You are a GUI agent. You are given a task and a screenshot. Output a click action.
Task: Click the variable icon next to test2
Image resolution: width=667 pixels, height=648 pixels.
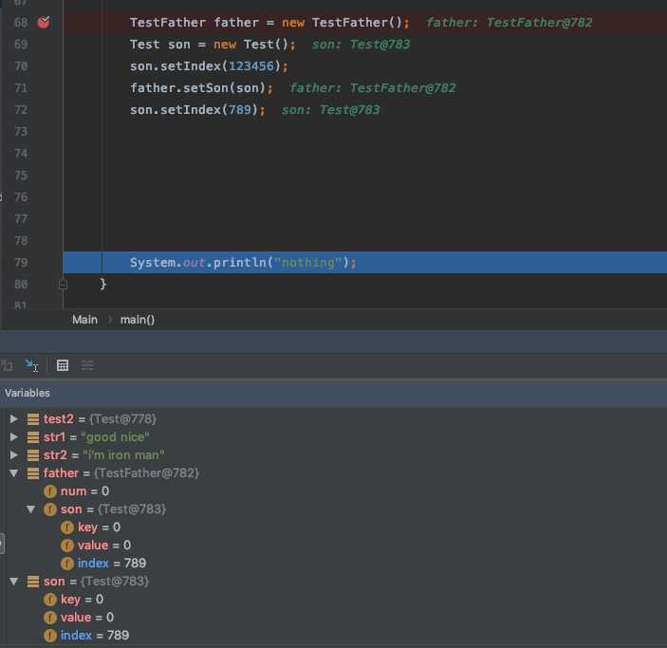(x=33, y=419)
